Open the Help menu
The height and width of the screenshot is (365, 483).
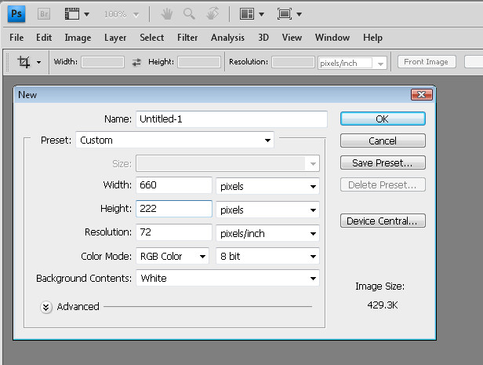coord(372,38)
